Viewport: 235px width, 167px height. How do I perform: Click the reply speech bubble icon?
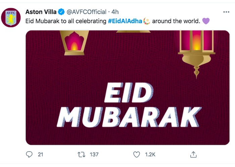click(30, 155)
